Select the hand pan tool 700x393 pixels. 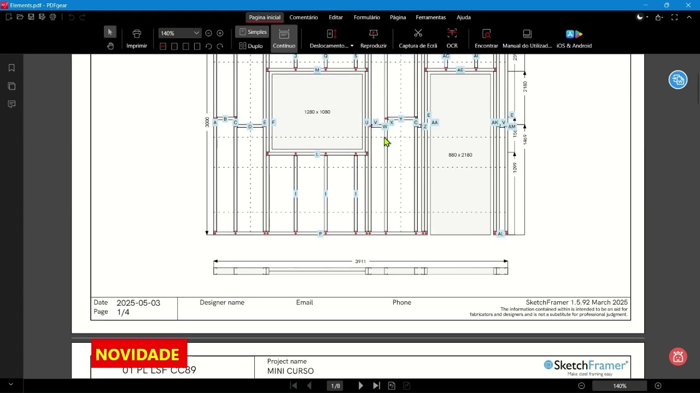(x=110, y=46)
